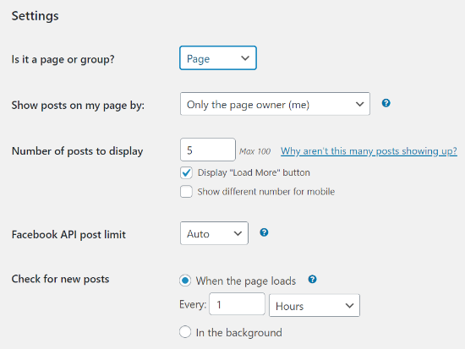Click help icon beside Show posts dropdown
465x349 pixels.
tap(386, 103)
